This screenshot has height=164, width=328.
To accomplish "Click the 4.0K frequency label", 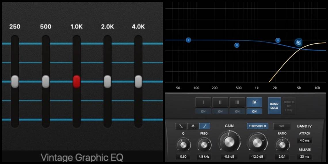I will click(x=138, y=27).
